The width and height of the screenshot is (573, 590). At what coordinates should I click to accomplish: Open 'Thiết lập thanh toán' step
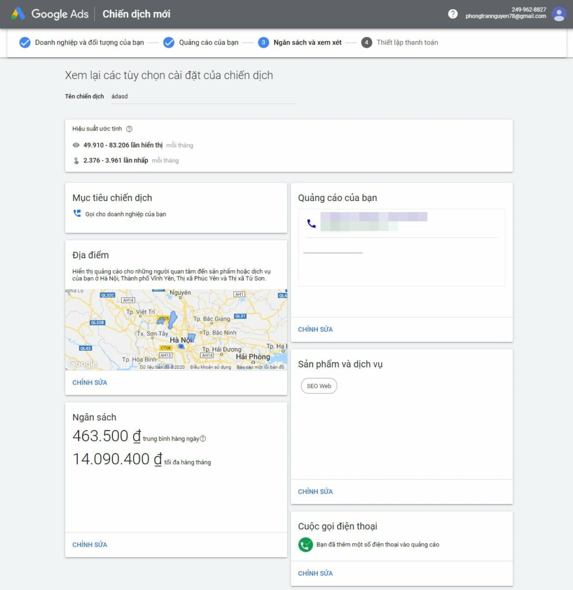click(407, 43)
